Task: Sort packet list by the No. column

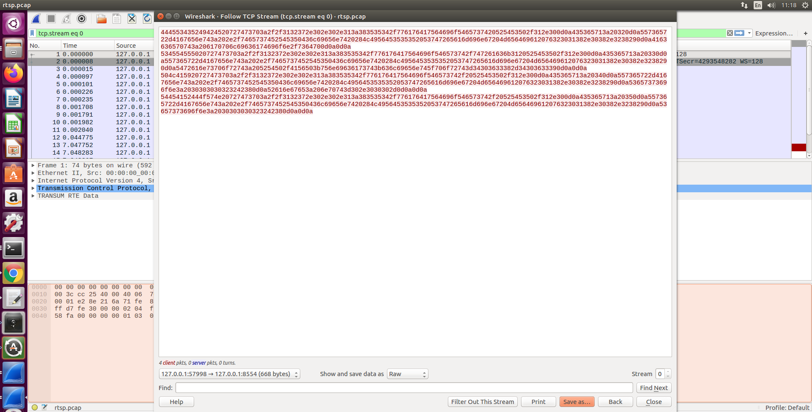Action: pyautogui.click(x=44, y=46)
